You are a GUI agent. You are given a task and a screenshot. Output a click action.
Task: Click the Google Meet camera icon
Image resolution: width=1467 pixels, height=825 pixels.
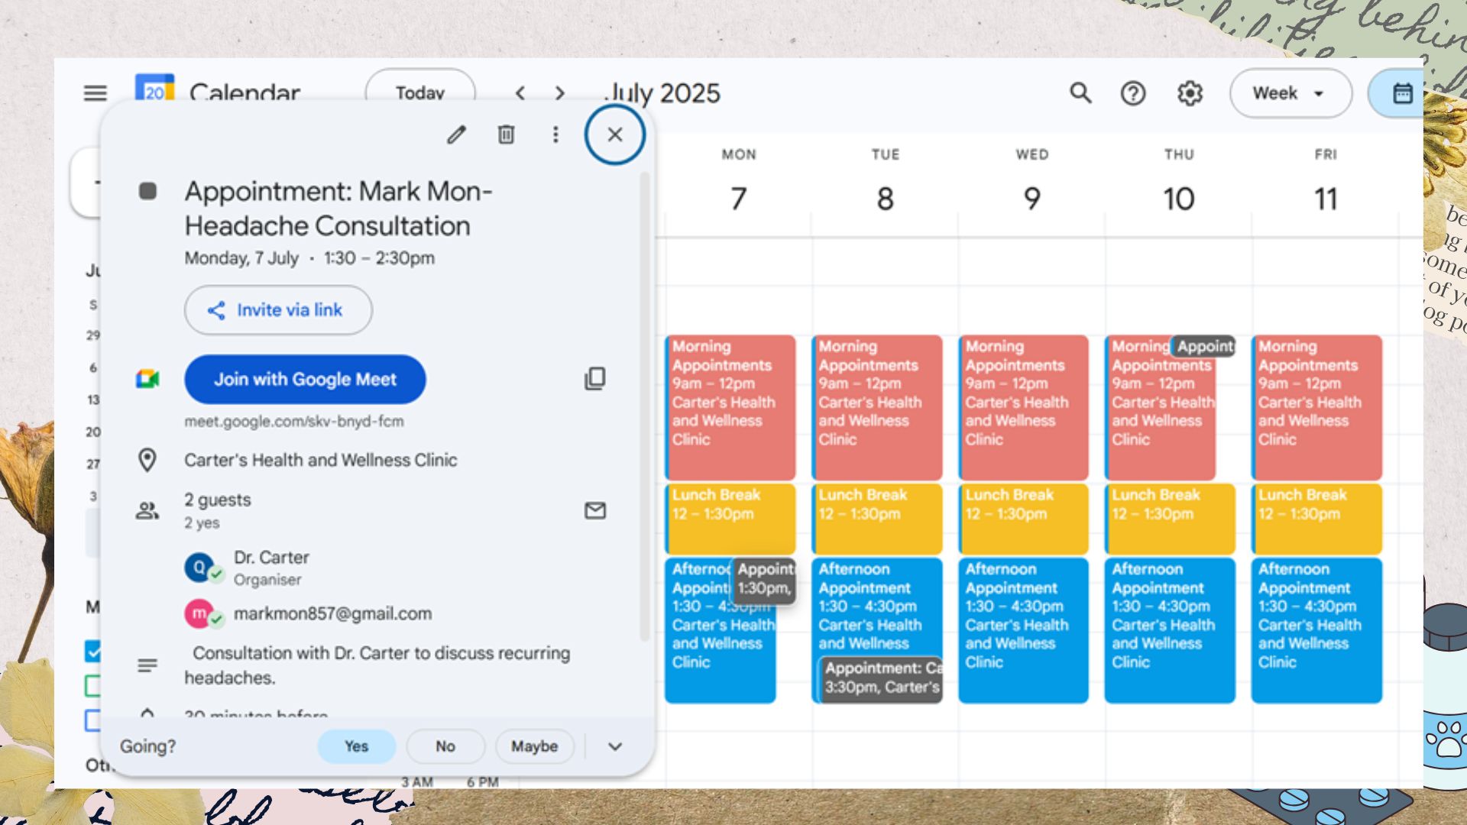pyautogui.click(x=147, y=379)
